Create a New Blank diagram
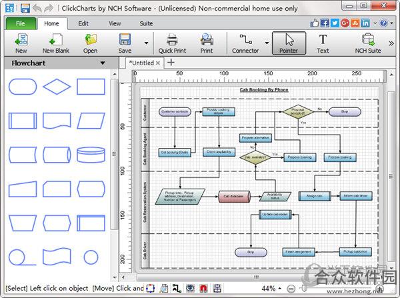 pos(56,43)
